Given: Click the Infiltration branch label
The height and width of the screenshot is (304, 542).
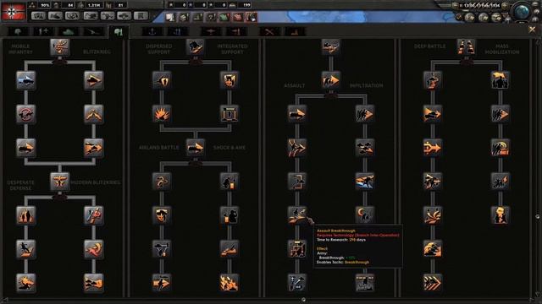Looking at the screenshot, I should (367, 86).
